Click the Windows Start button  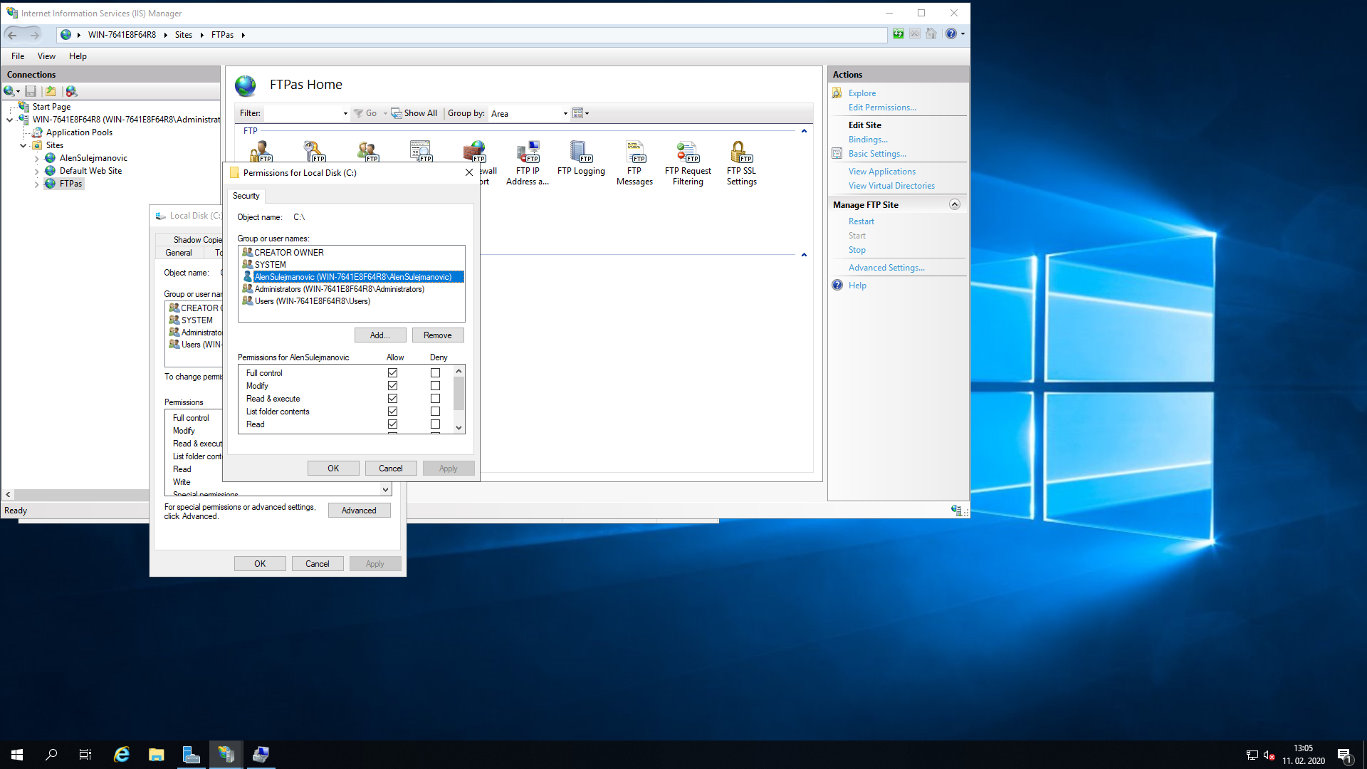[17, 755]
